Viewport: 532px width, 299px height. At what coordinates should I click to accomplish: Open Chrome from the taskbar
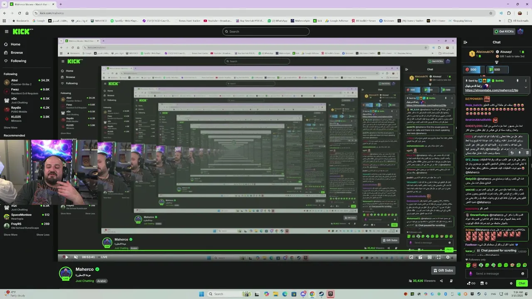(312, 294)
